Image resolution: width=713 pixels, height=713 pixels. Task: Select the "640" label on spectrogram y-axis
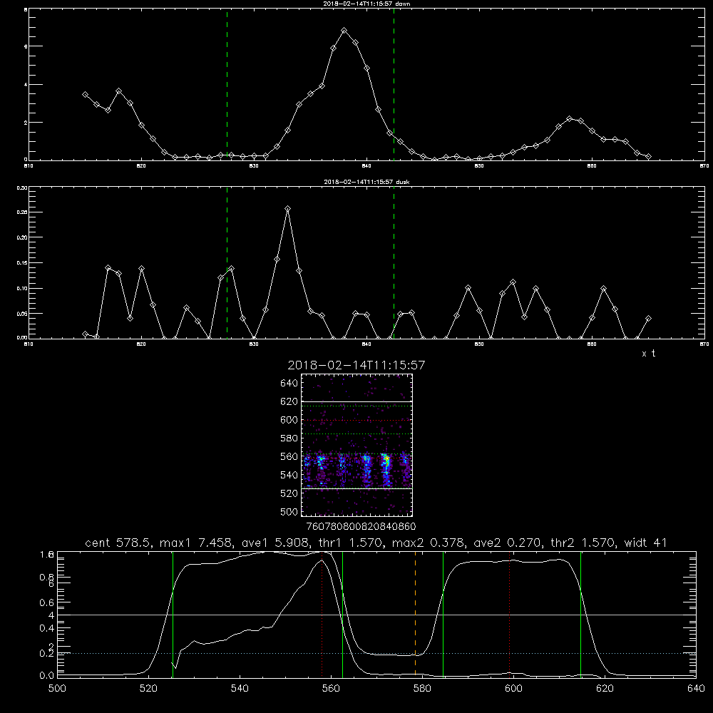coord(289,384)
